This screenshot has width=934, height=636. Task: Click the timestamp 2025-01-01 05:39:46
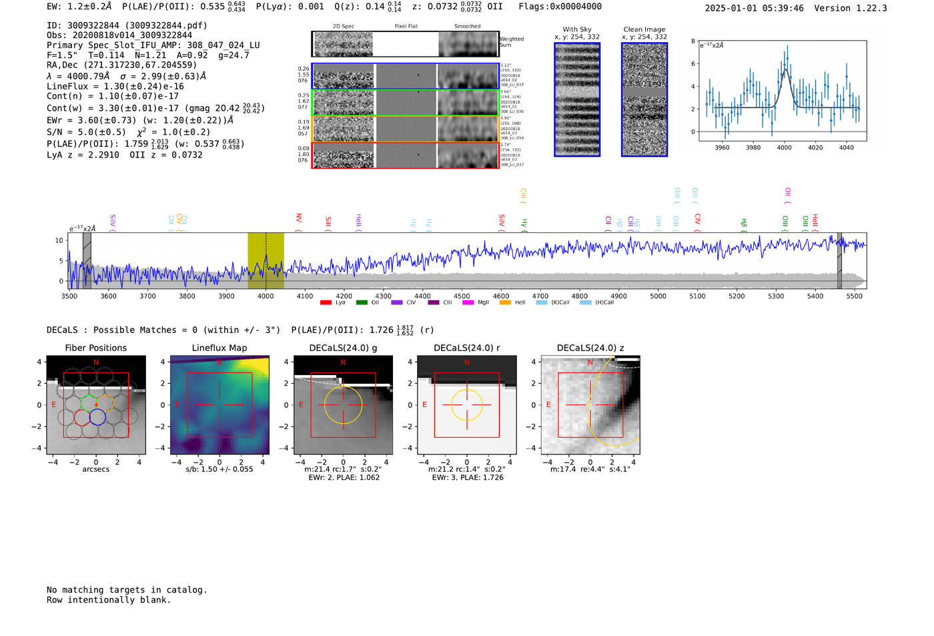[754, 8]
